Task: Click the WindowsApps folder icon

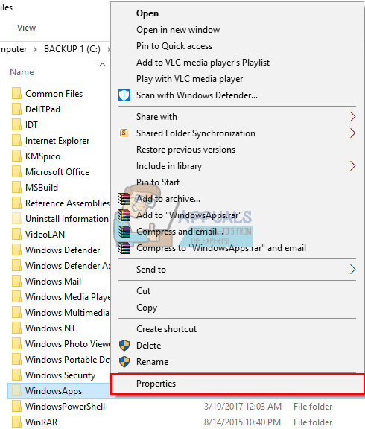Action: 16,390
